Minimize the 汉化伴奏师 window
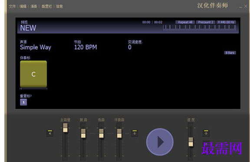The height and width of the screenshot is (162, 250). (240, 7)
